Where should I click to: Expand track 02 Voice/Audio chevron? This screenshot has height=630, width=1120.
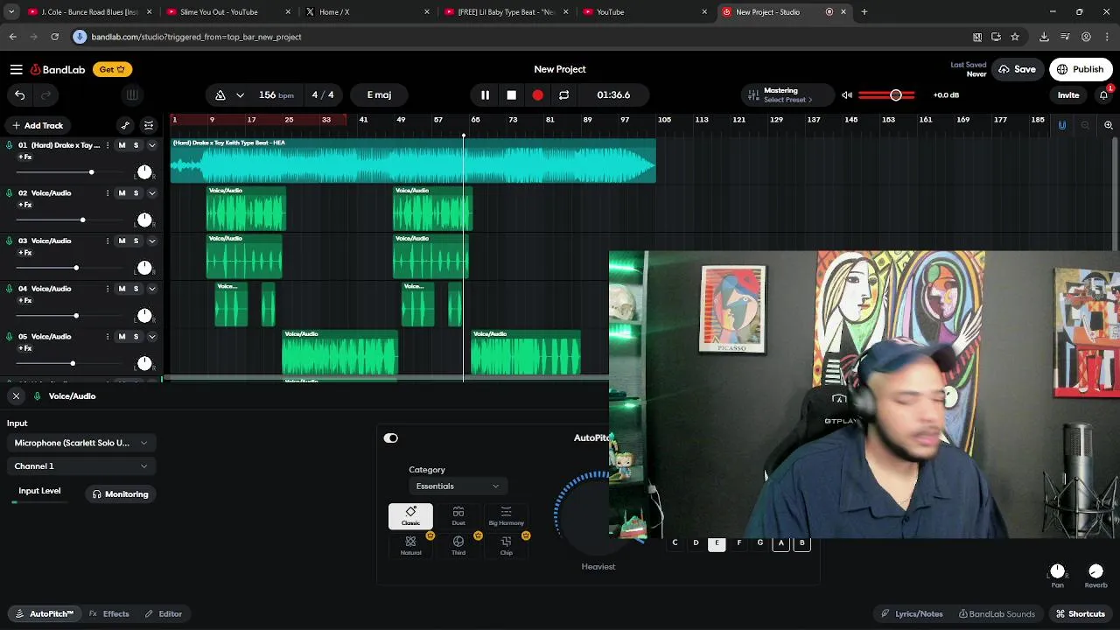151,193
